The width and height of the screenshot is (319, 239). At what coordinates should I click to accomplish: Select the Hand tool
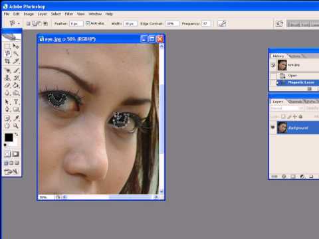coord(8,125)
